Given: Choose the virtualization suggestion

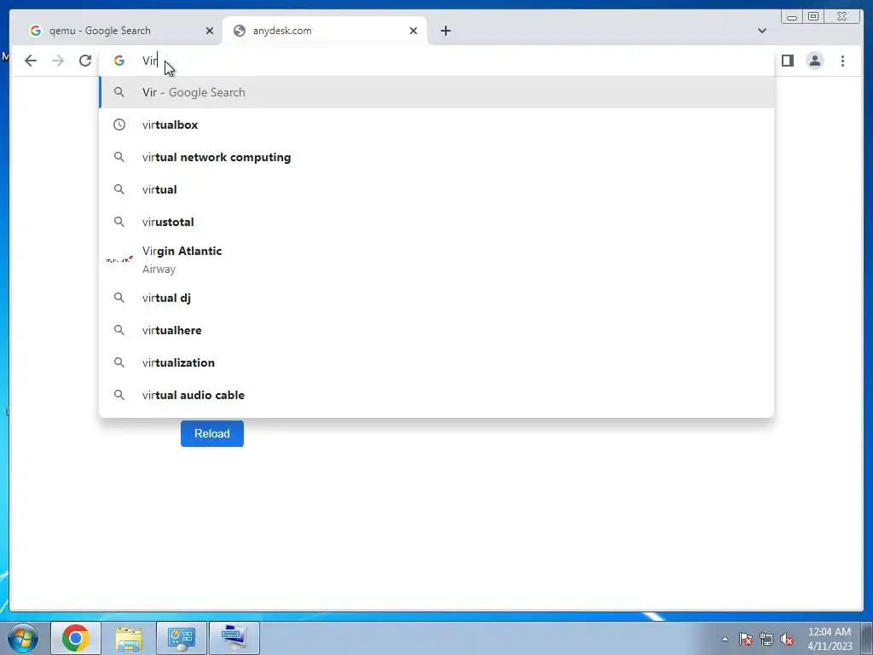Looking at the screenshot, I should point(437,362).
